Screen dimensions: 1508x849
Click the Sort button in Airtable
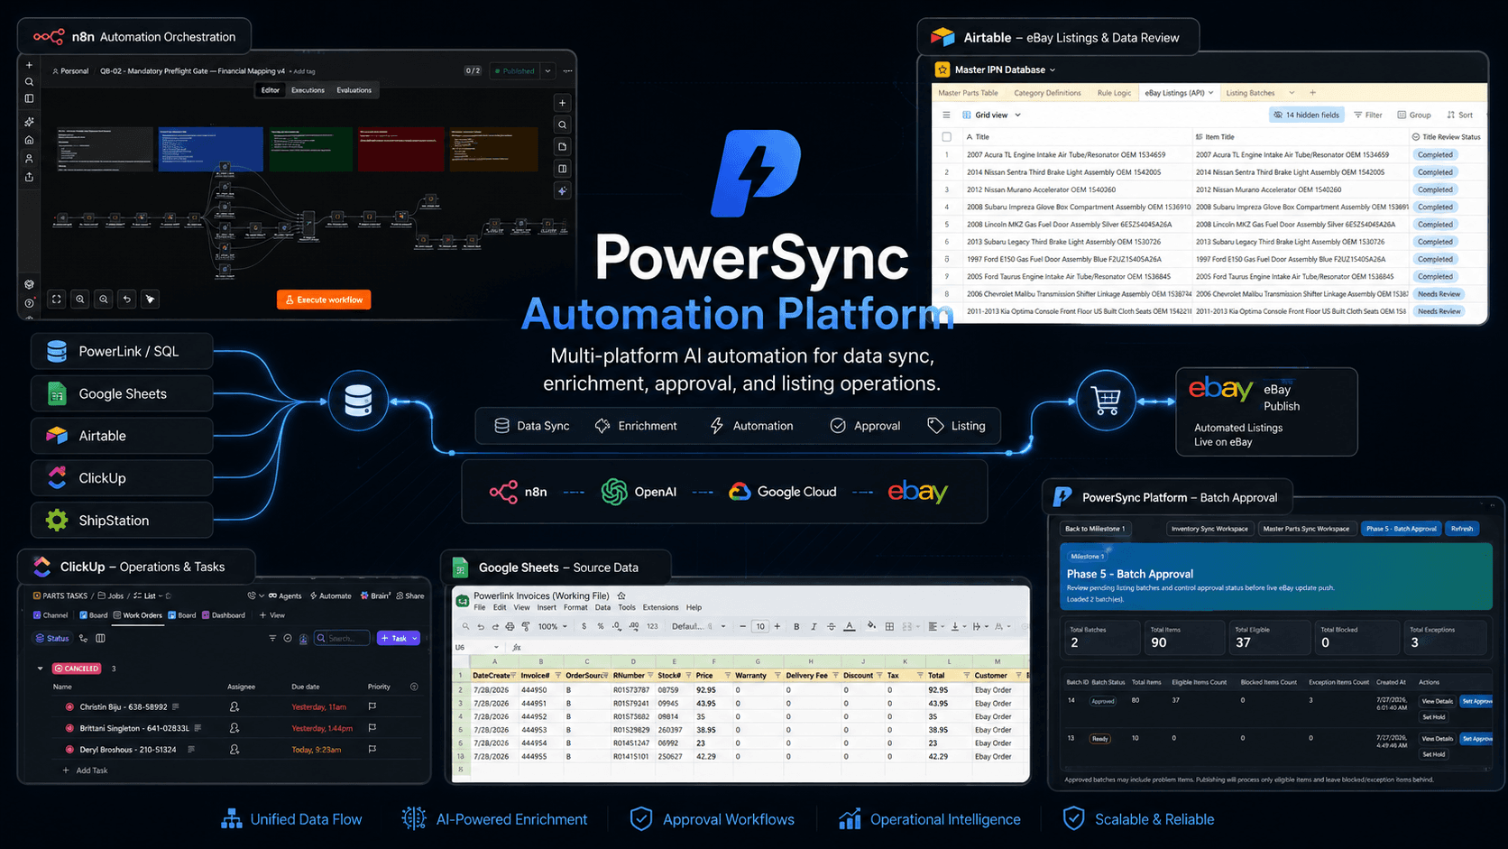(1459, 115)
